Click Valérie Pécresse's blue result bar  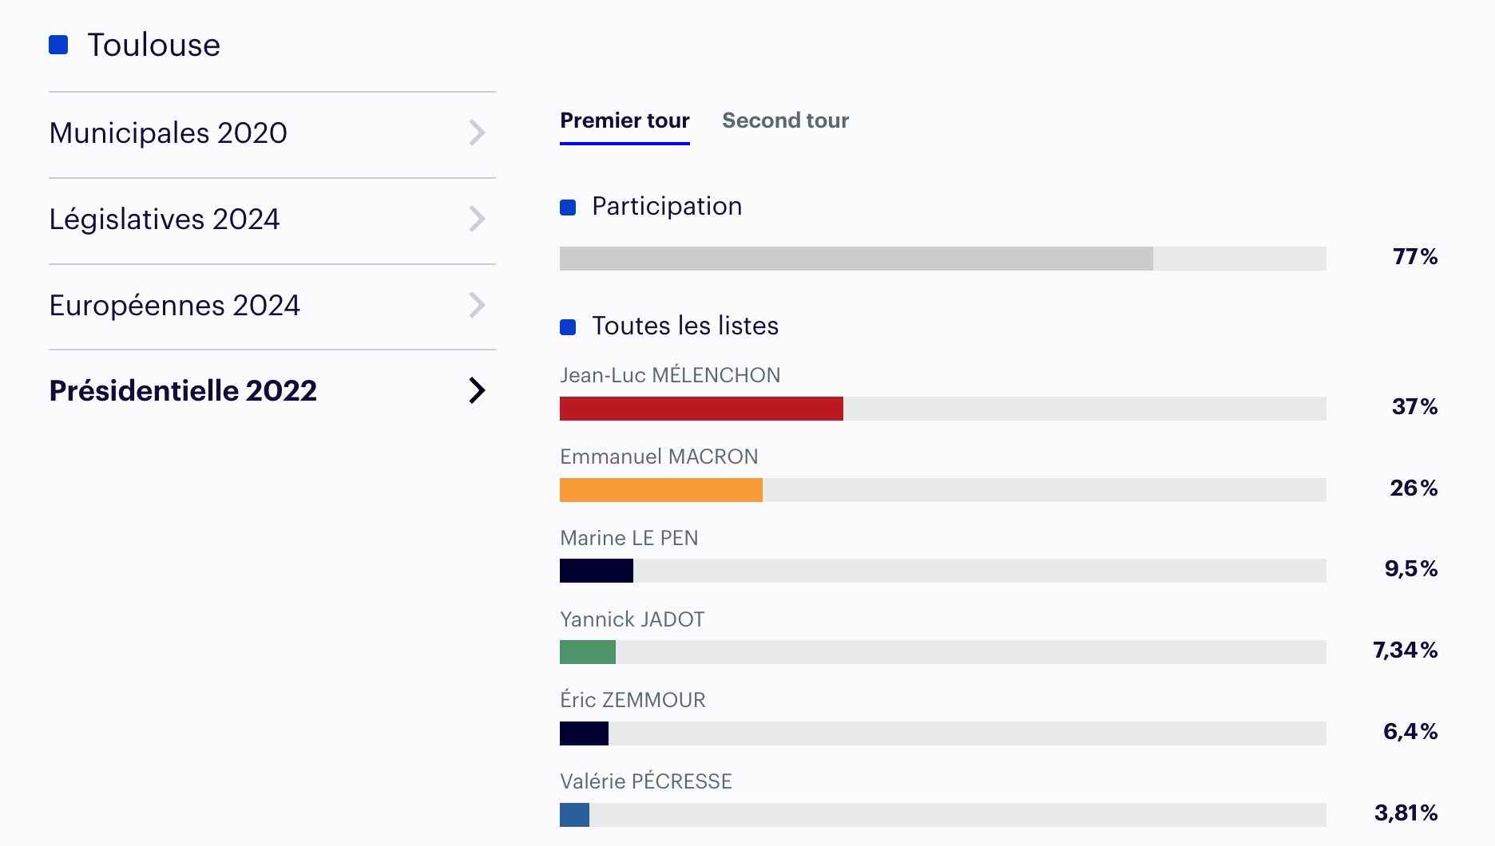[x=574, y=815]
